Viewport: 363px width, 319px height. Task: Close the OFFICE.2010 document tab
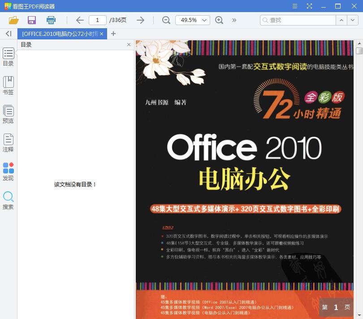point(102,34)
